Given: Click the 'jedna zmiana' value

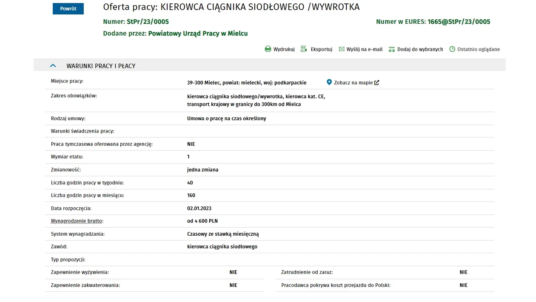Looking at the screenshot, I should coord(202,170).
